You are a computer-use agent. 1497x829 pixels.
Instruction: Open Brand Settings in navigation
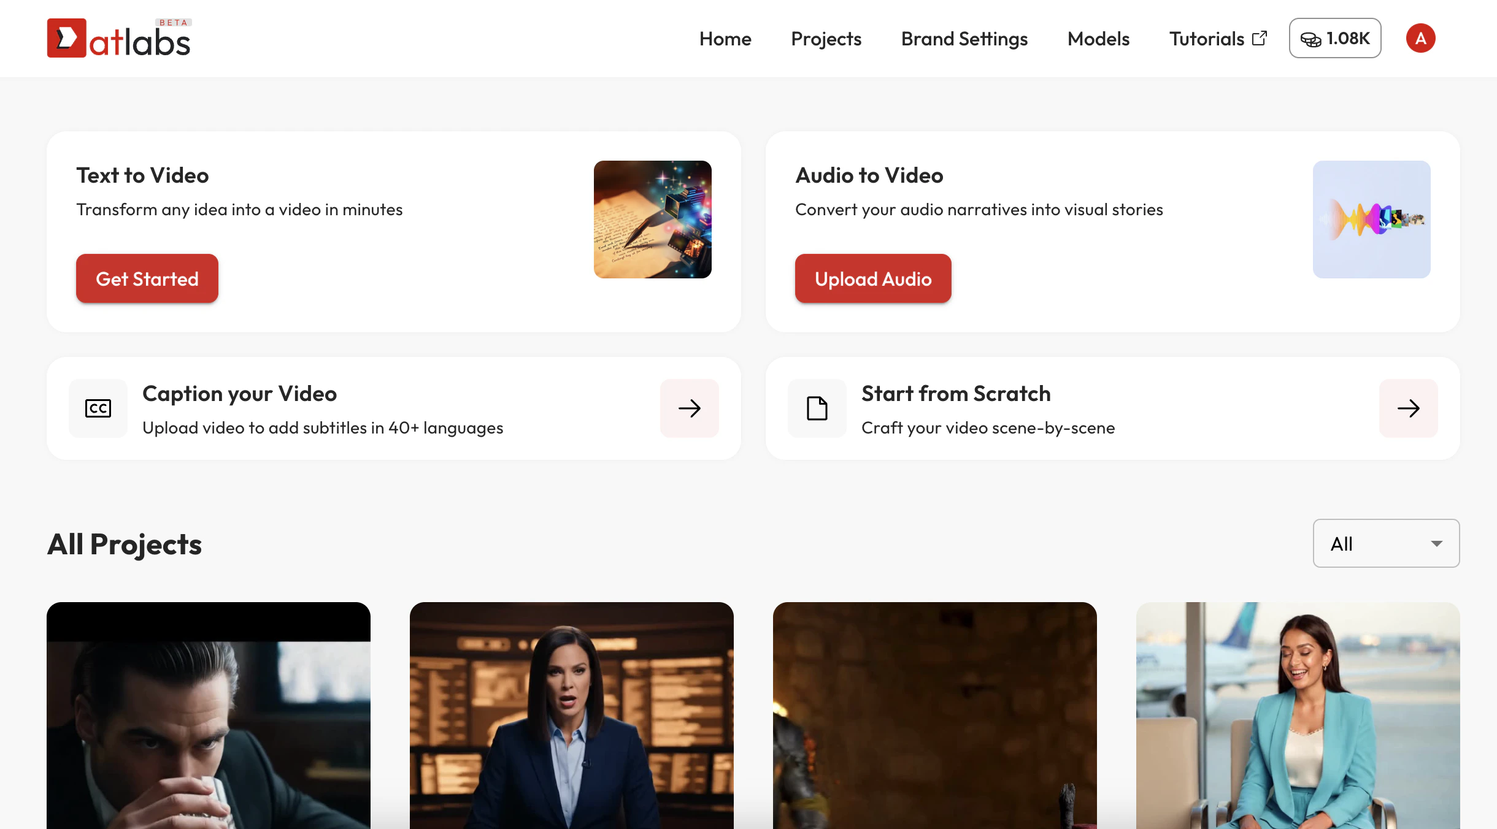coord(964,39)
